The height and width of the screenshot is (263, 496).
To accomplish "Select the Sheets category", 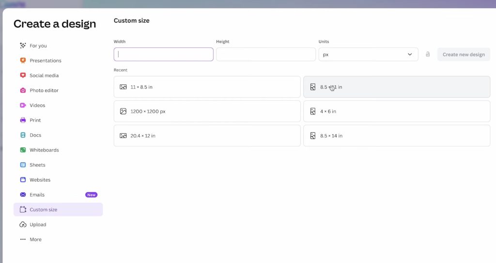I will (x=37, y=165).
